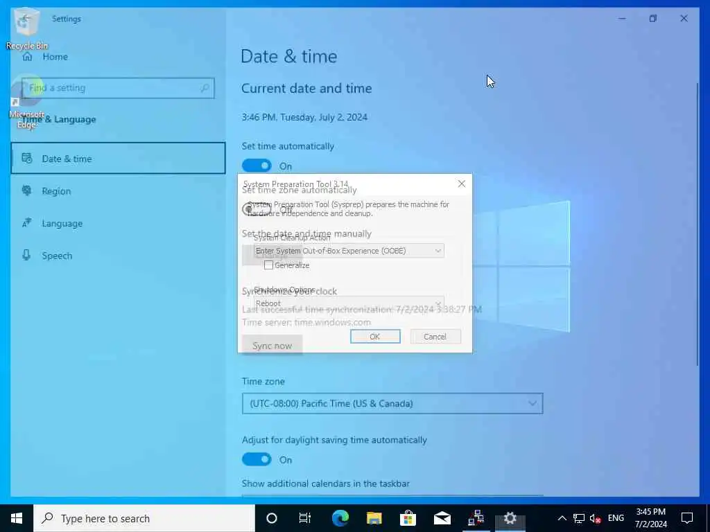
Task: Click the Find a setting field
Action: tap(118, 88)
